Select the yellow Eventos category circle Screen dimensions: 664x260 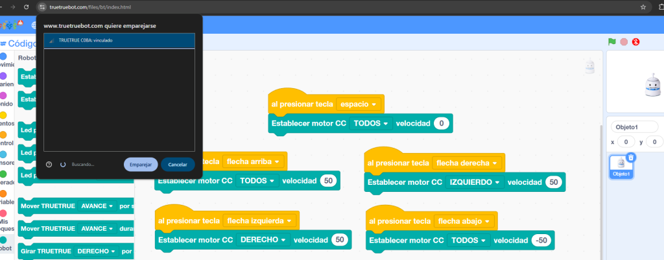pos(3,115)
